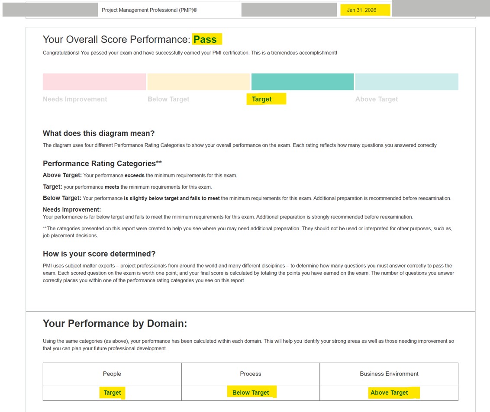Click the pink Needs Improvement bar segment

pyautogui.click(x=94, y=82)
